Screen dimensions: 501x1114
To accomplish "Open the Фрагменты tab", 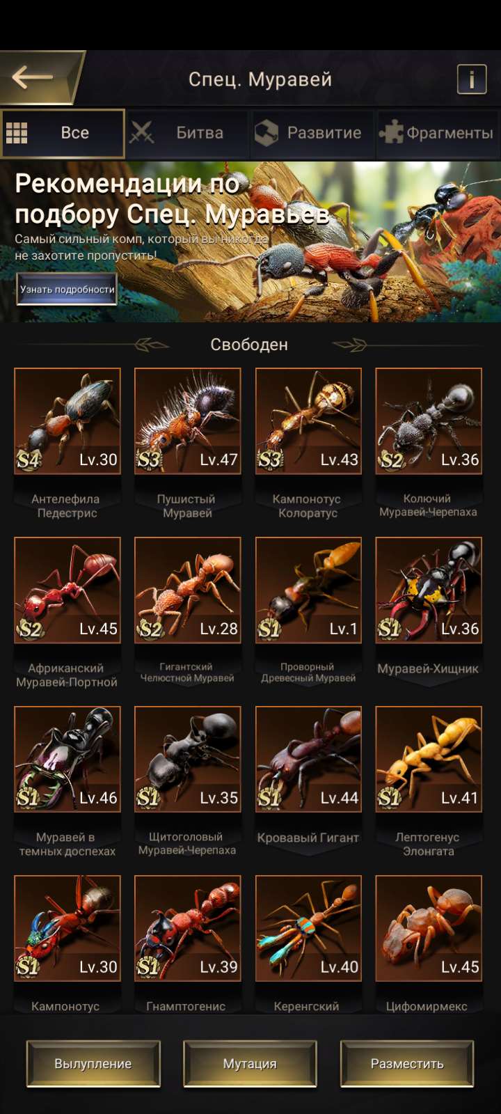I will click(x=438, y=133).
